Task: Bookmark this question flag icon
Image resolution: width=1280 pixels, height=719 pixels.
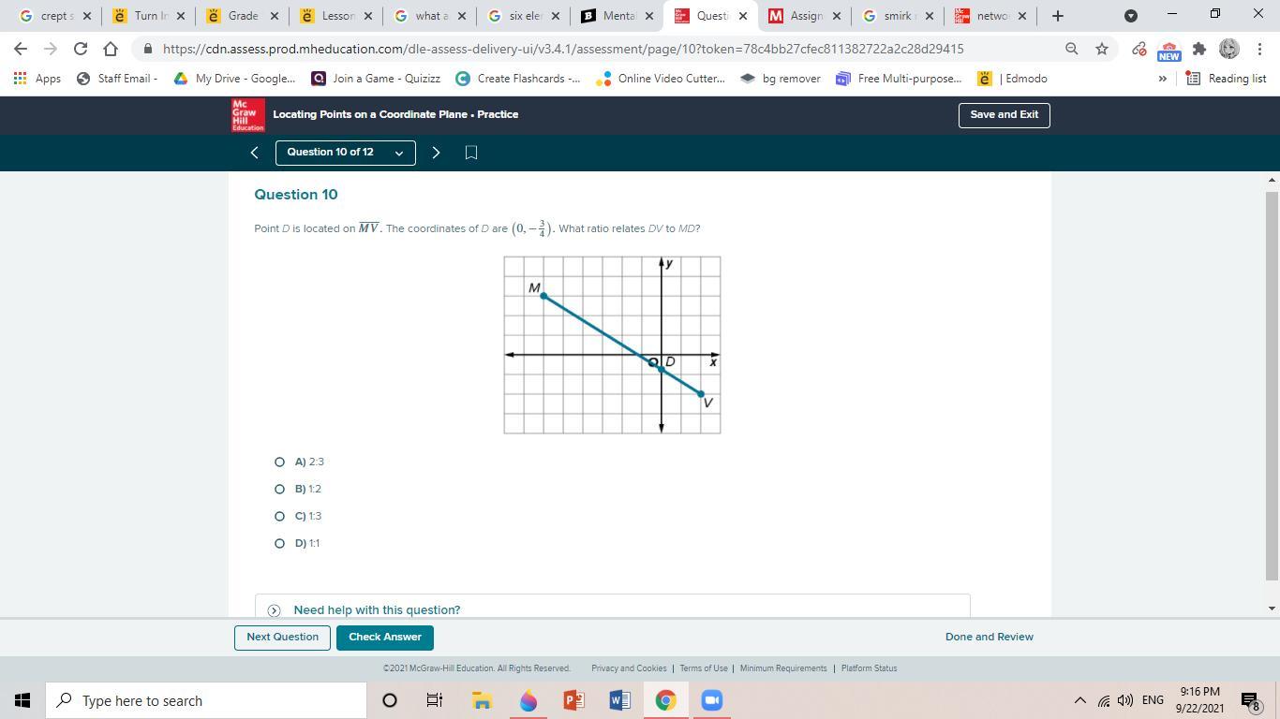Action: tap(471, 153)
